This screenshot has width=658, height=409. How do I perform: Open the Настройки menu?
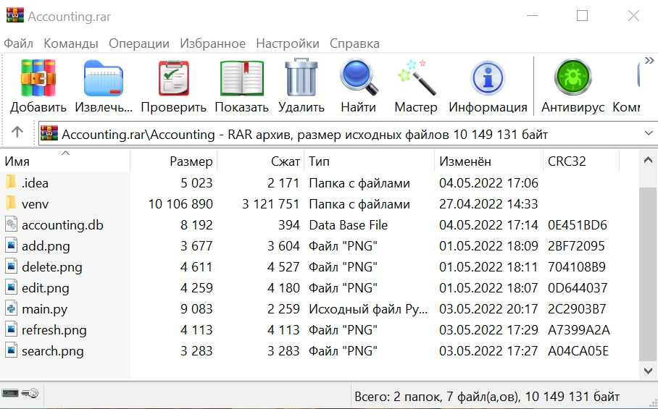coord(287,43)
